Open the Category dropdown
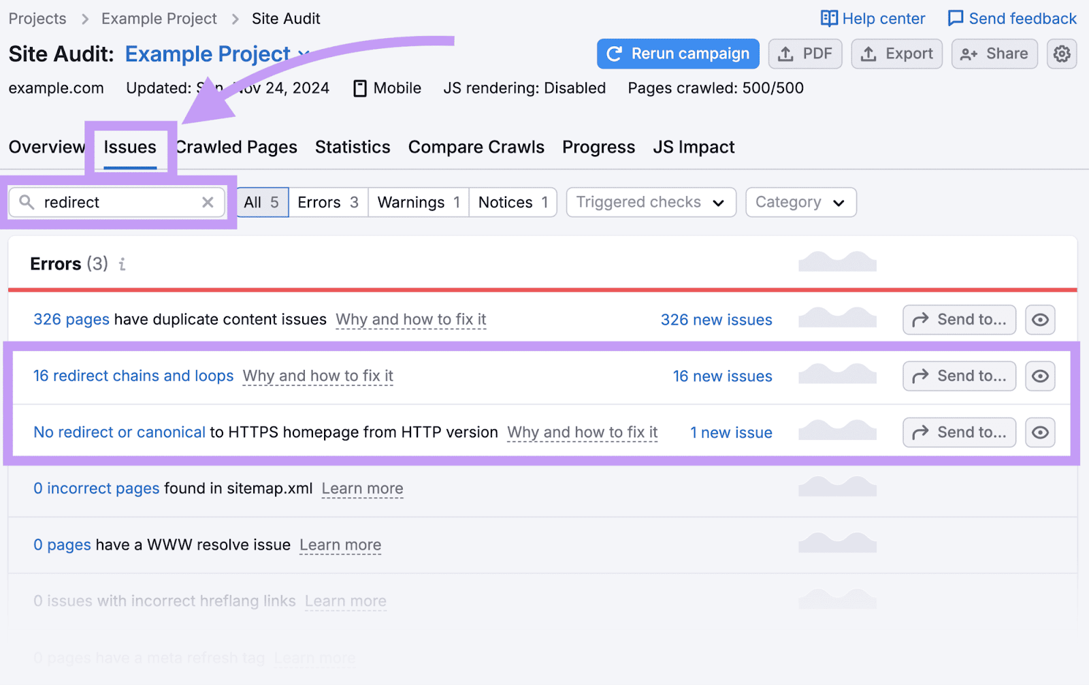1089x685 pixels. click(x=800, y=202)
